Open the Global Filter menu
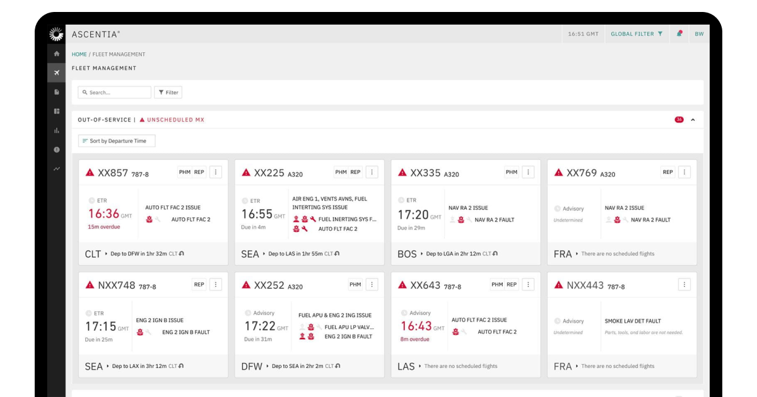This screenshot has height=397, width=757. point(637,34)
